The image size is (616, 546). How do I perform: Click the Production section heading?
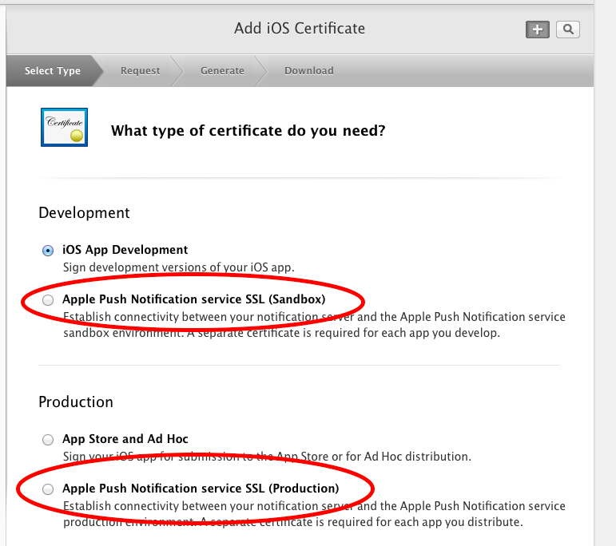76,402
